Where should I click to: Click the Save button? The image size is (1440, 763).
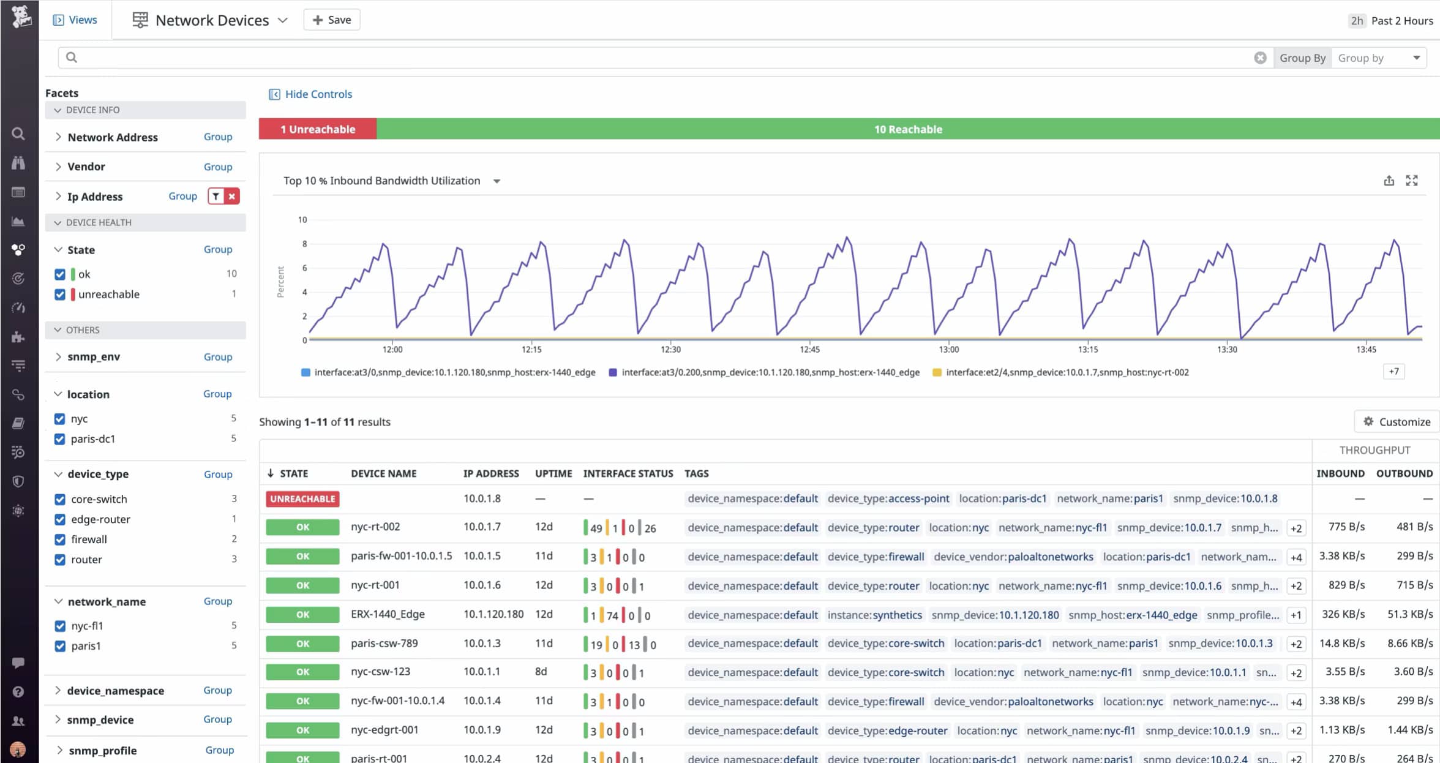click(331, 19)
